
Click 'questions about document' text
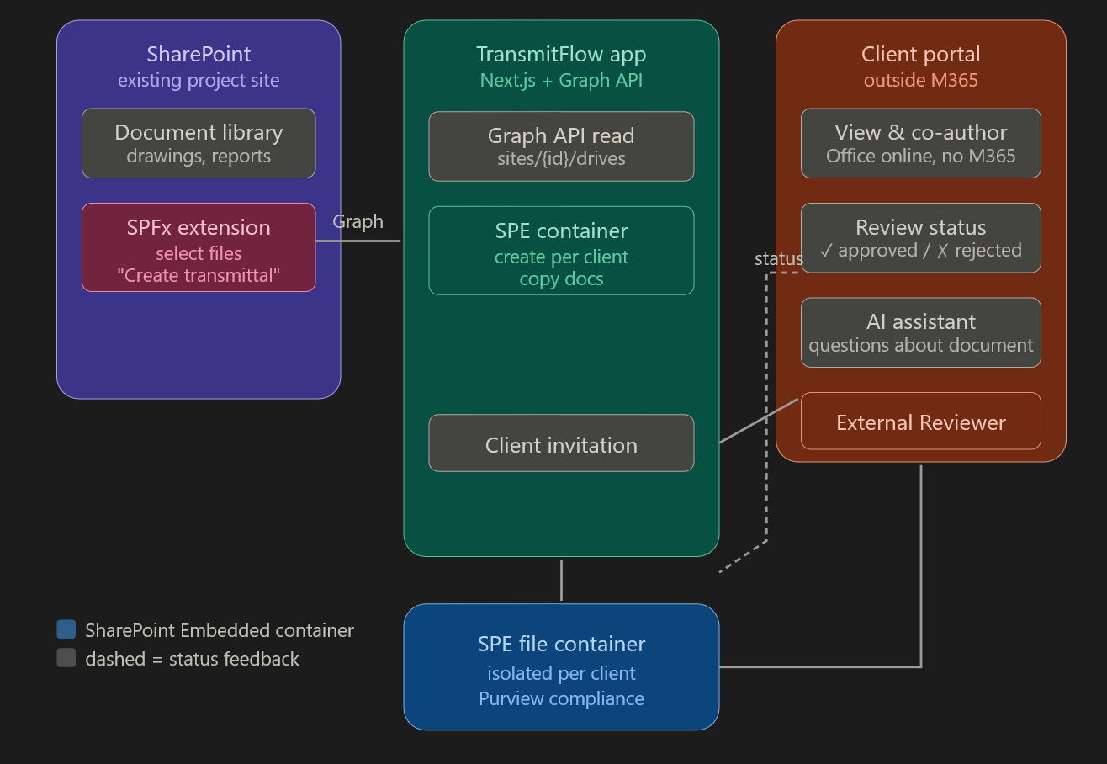921,345
